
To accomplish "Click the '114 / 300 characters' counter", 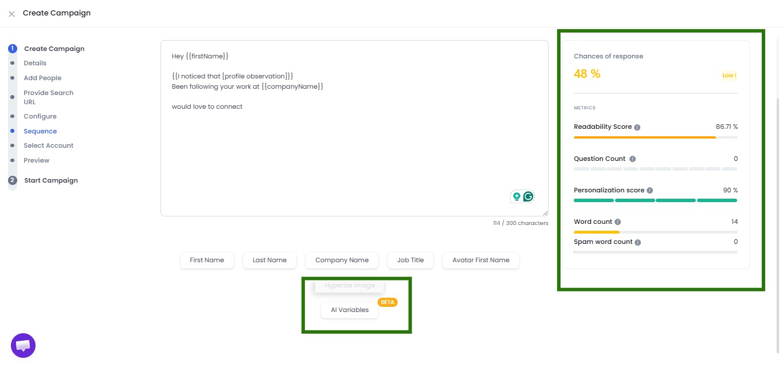I will (x=520, y=223).
